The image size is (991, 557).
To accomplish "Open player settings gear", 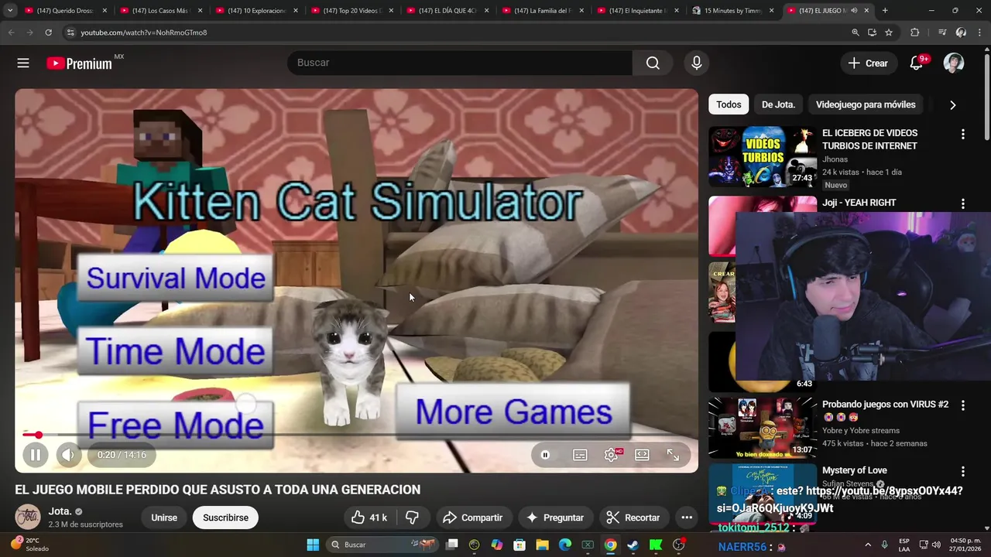I will pyautogui.click(x=612, y=455).
